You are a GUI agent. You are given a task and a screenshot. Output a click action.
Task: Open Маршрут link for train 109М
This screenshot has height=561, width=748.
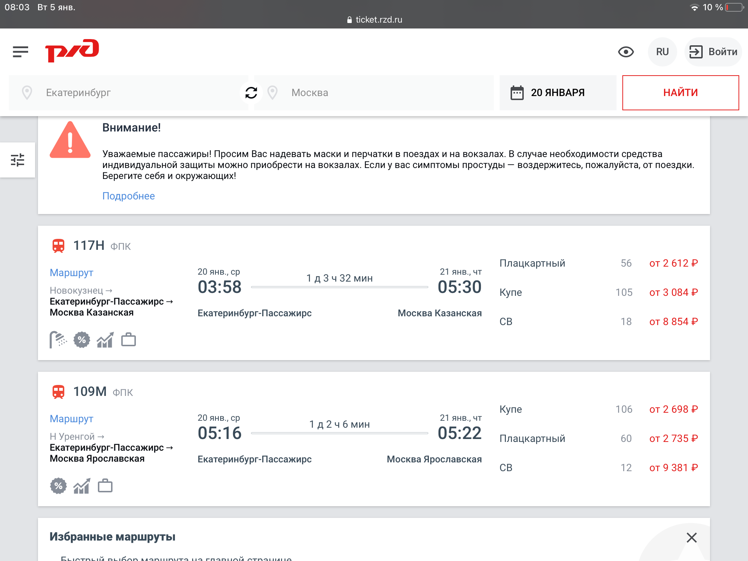pos(72,419)
